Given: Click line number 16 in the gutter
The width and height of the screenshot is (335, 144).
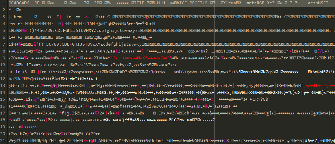Looking at the screenshot, I should [x=3, y=106].
